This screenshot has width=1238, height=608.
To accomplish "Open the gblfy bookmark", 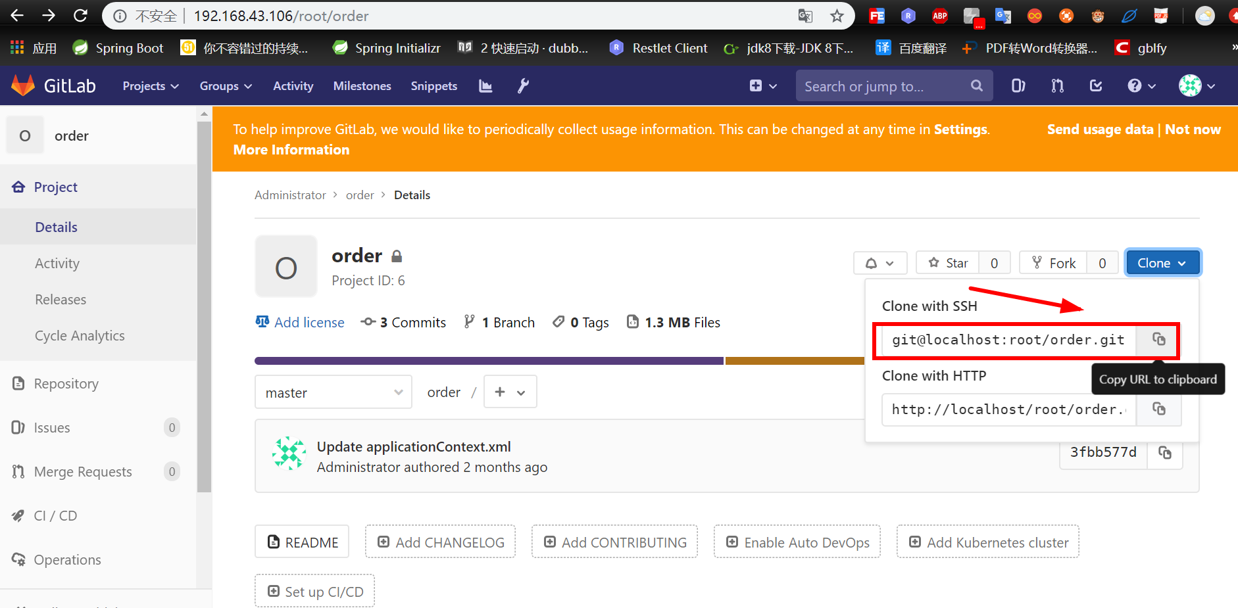I will pos(1141,48).
